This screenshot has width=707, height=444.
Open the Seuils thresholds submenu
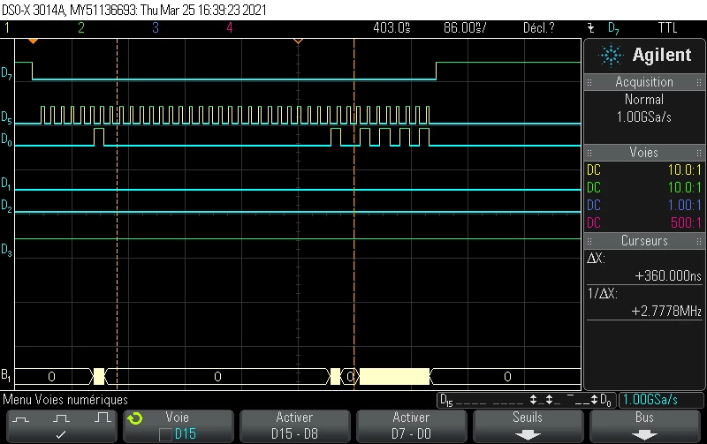528,426
